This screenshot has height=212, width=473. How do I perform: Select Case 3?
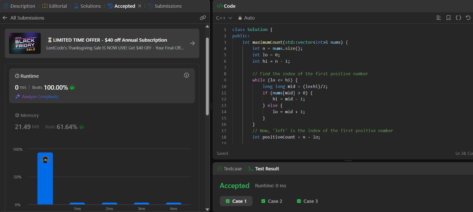coord(307,201)
